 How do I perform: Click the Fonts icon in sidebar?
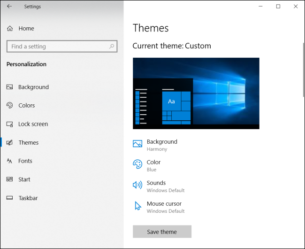pyautogui.click(x=9, y=161)
